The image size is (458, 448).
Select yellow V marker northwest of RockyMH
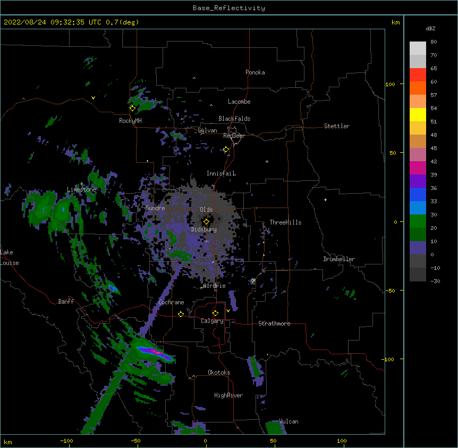point(93,98)
